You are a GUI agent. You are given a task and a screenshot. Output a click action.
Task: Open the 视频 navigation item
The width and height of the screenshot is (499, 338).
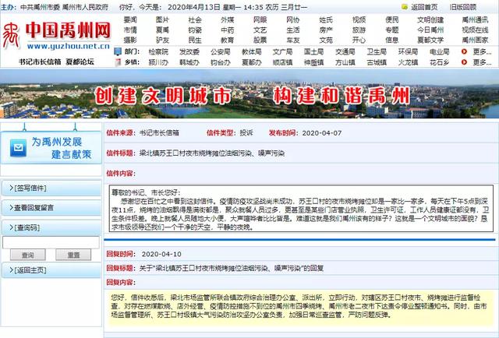coord(359,19)
